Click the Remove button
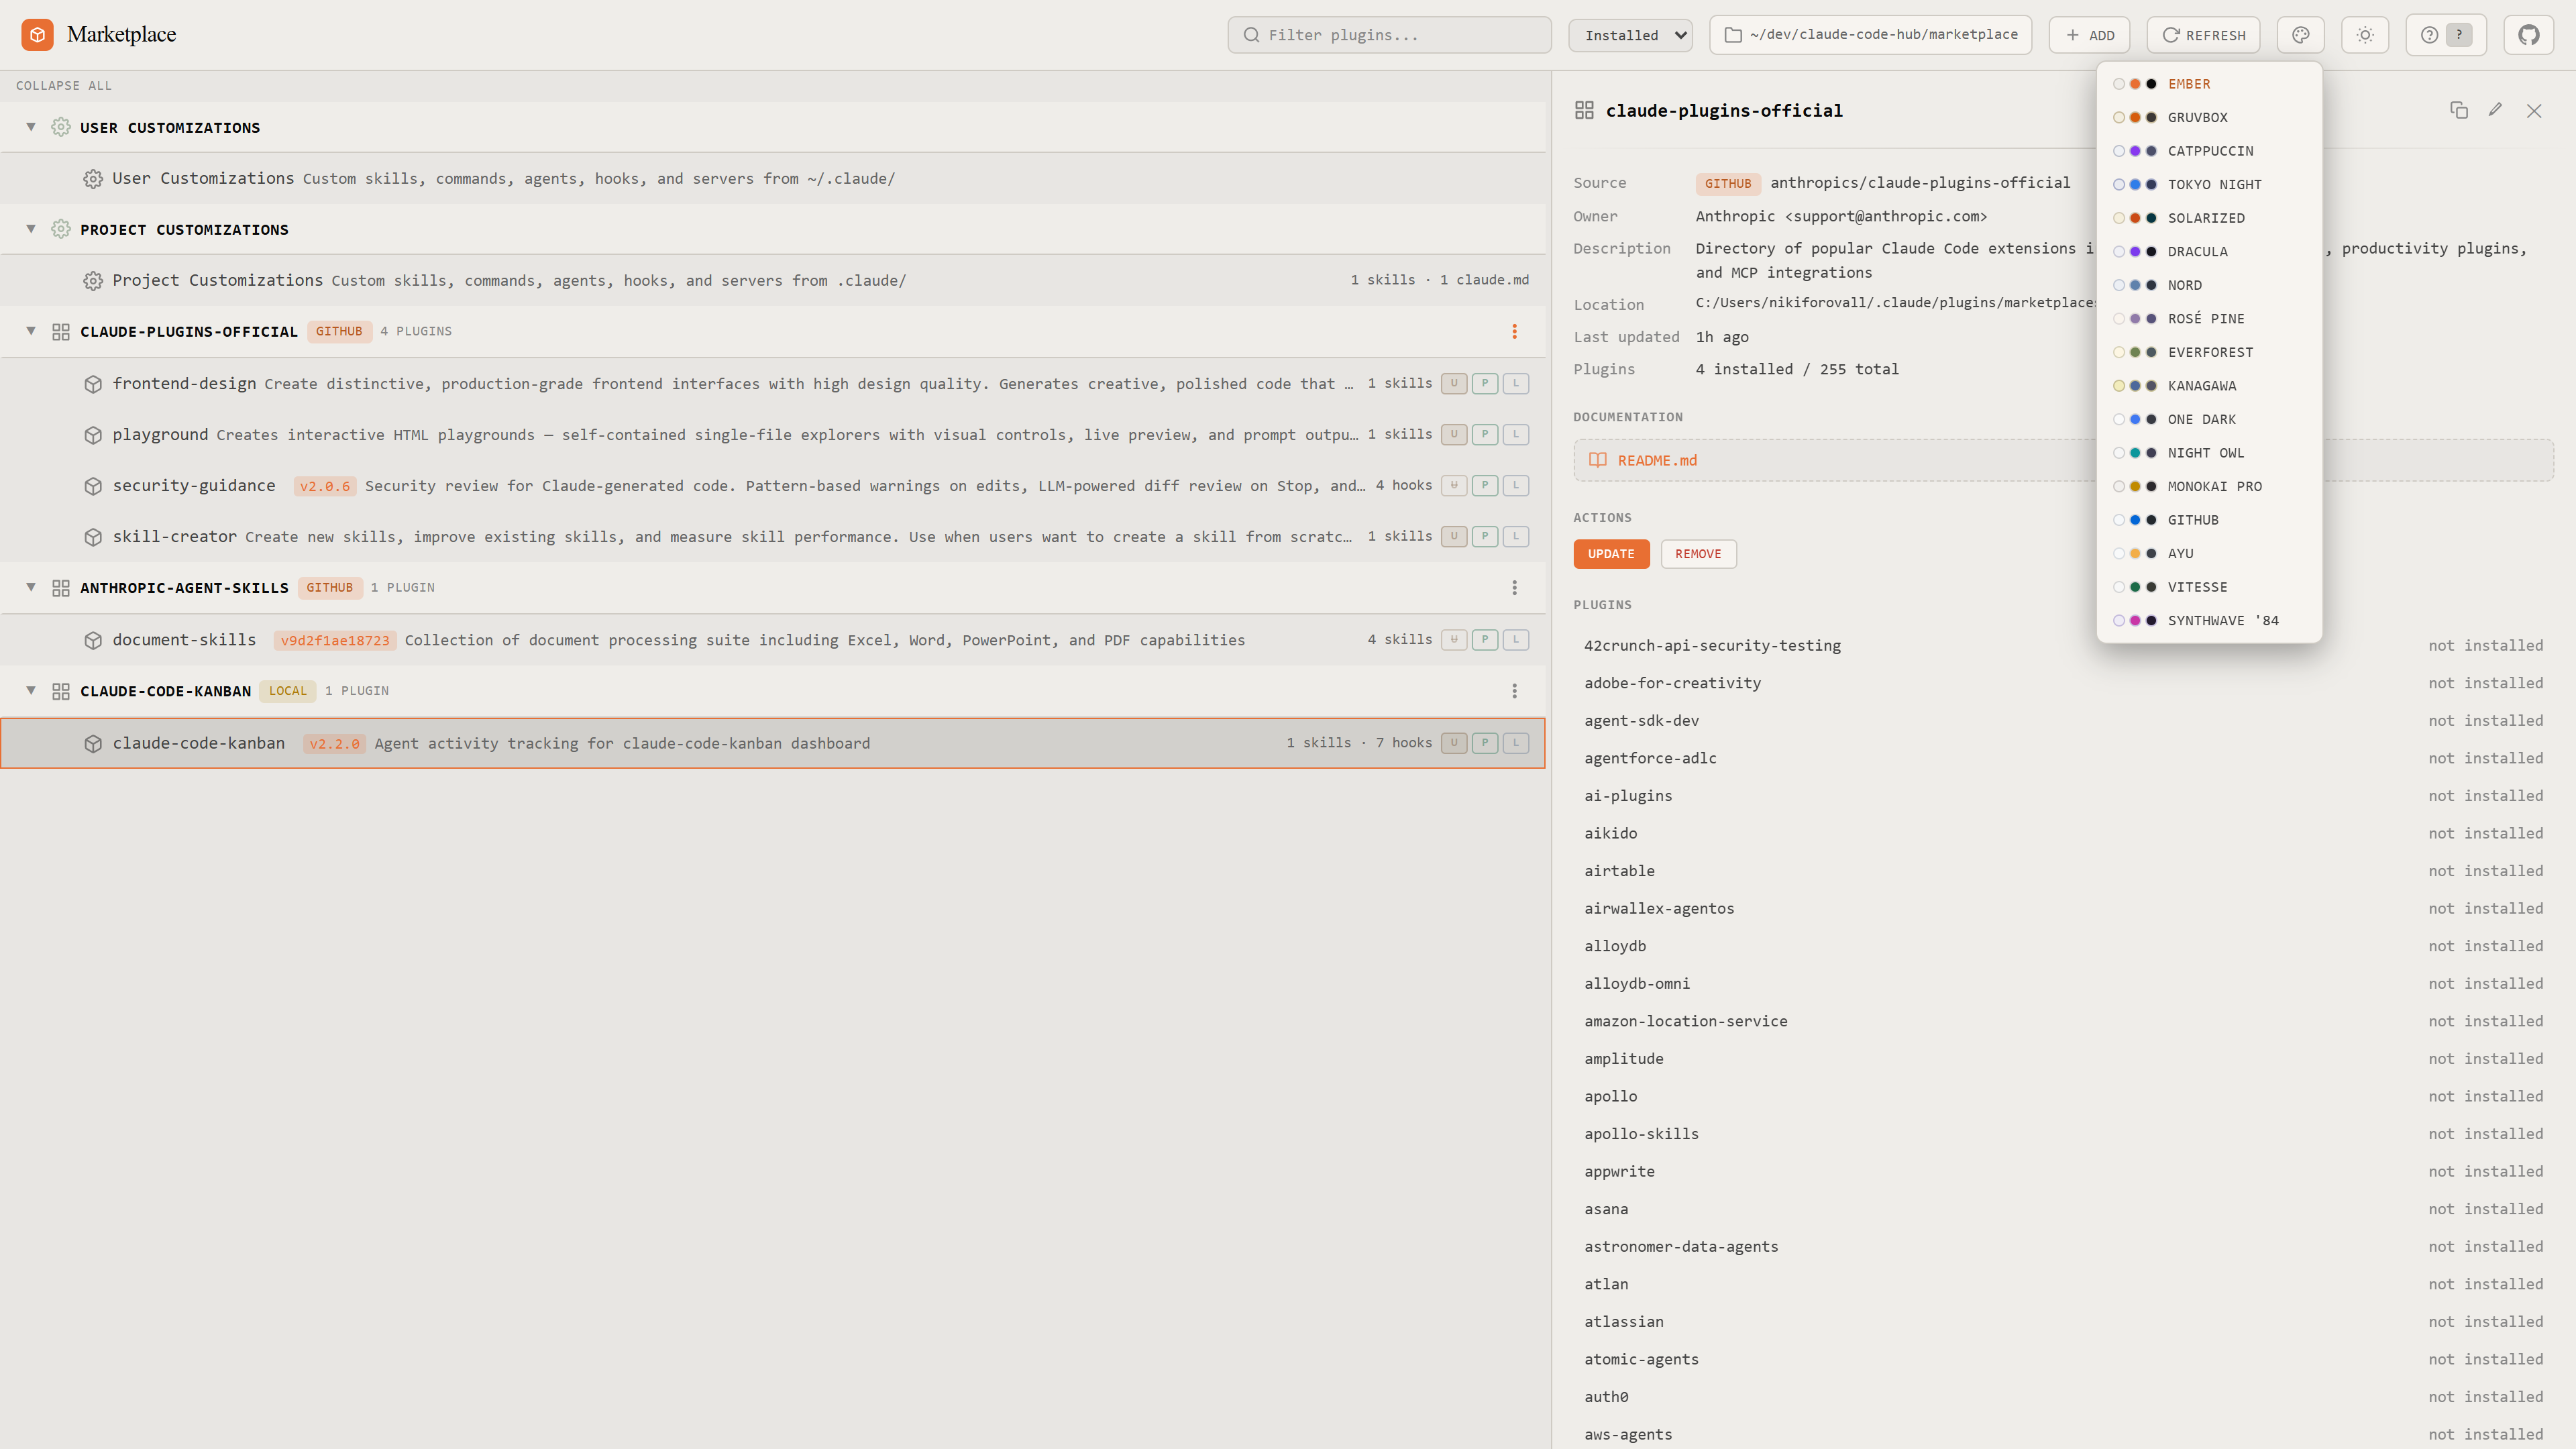Image resolution: width=2576 pixels, height=1449 pixels. (1698, 554)
